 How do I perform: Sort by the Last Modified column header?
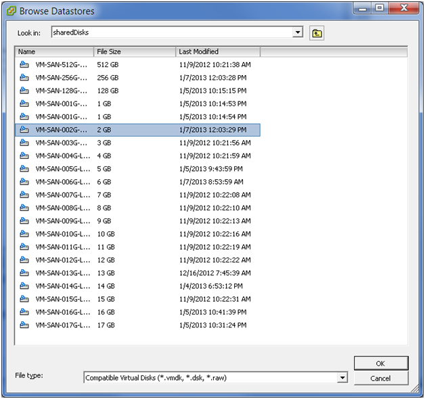218,52
